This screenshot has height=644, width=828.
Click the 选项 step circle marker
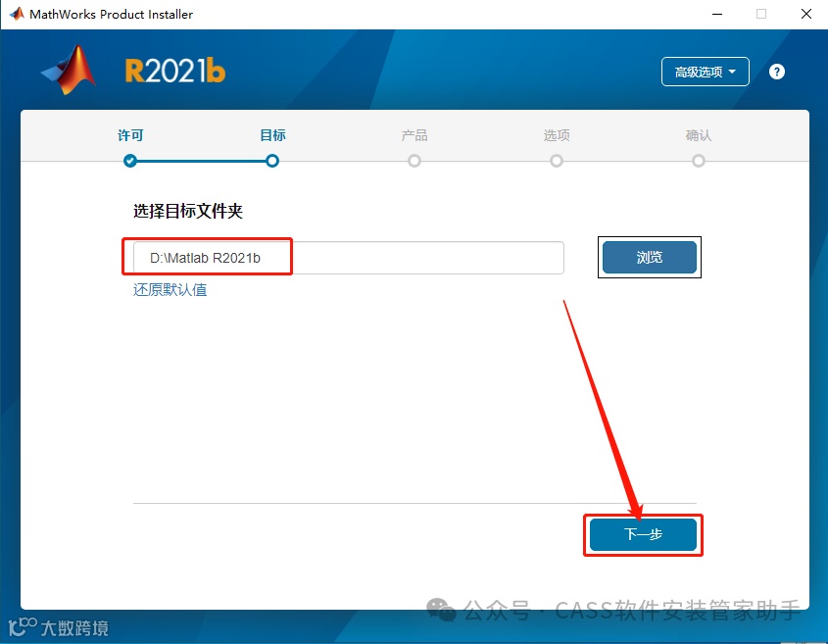pyautogui.click(x=557, y=161)
